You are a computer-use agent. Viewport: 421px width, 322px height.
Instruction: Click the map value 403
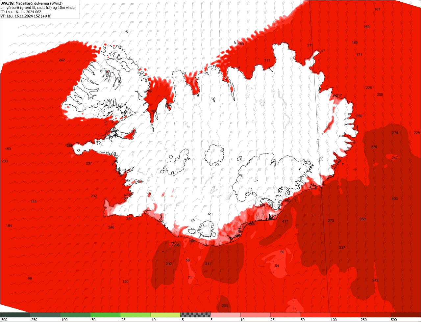[395, 199]
